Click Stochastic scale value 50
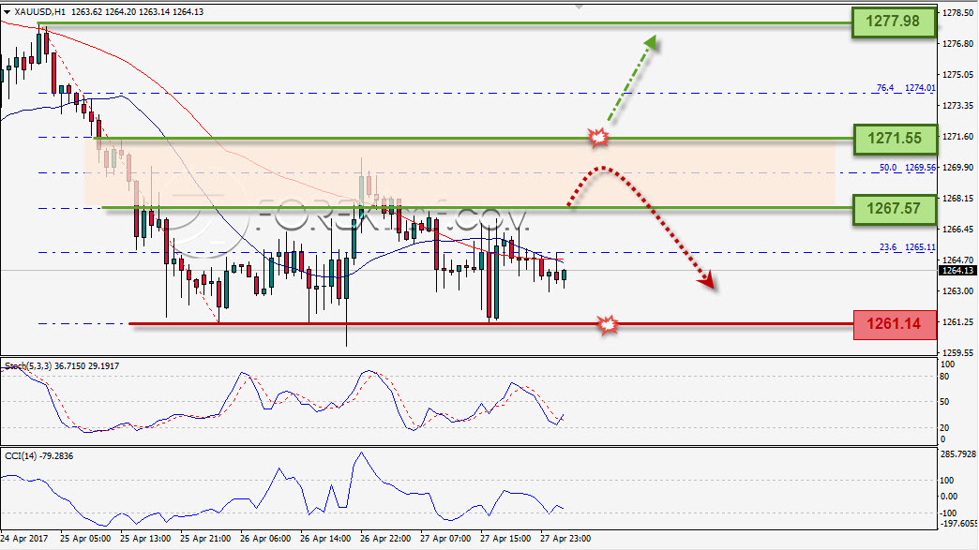 point(944,402)
